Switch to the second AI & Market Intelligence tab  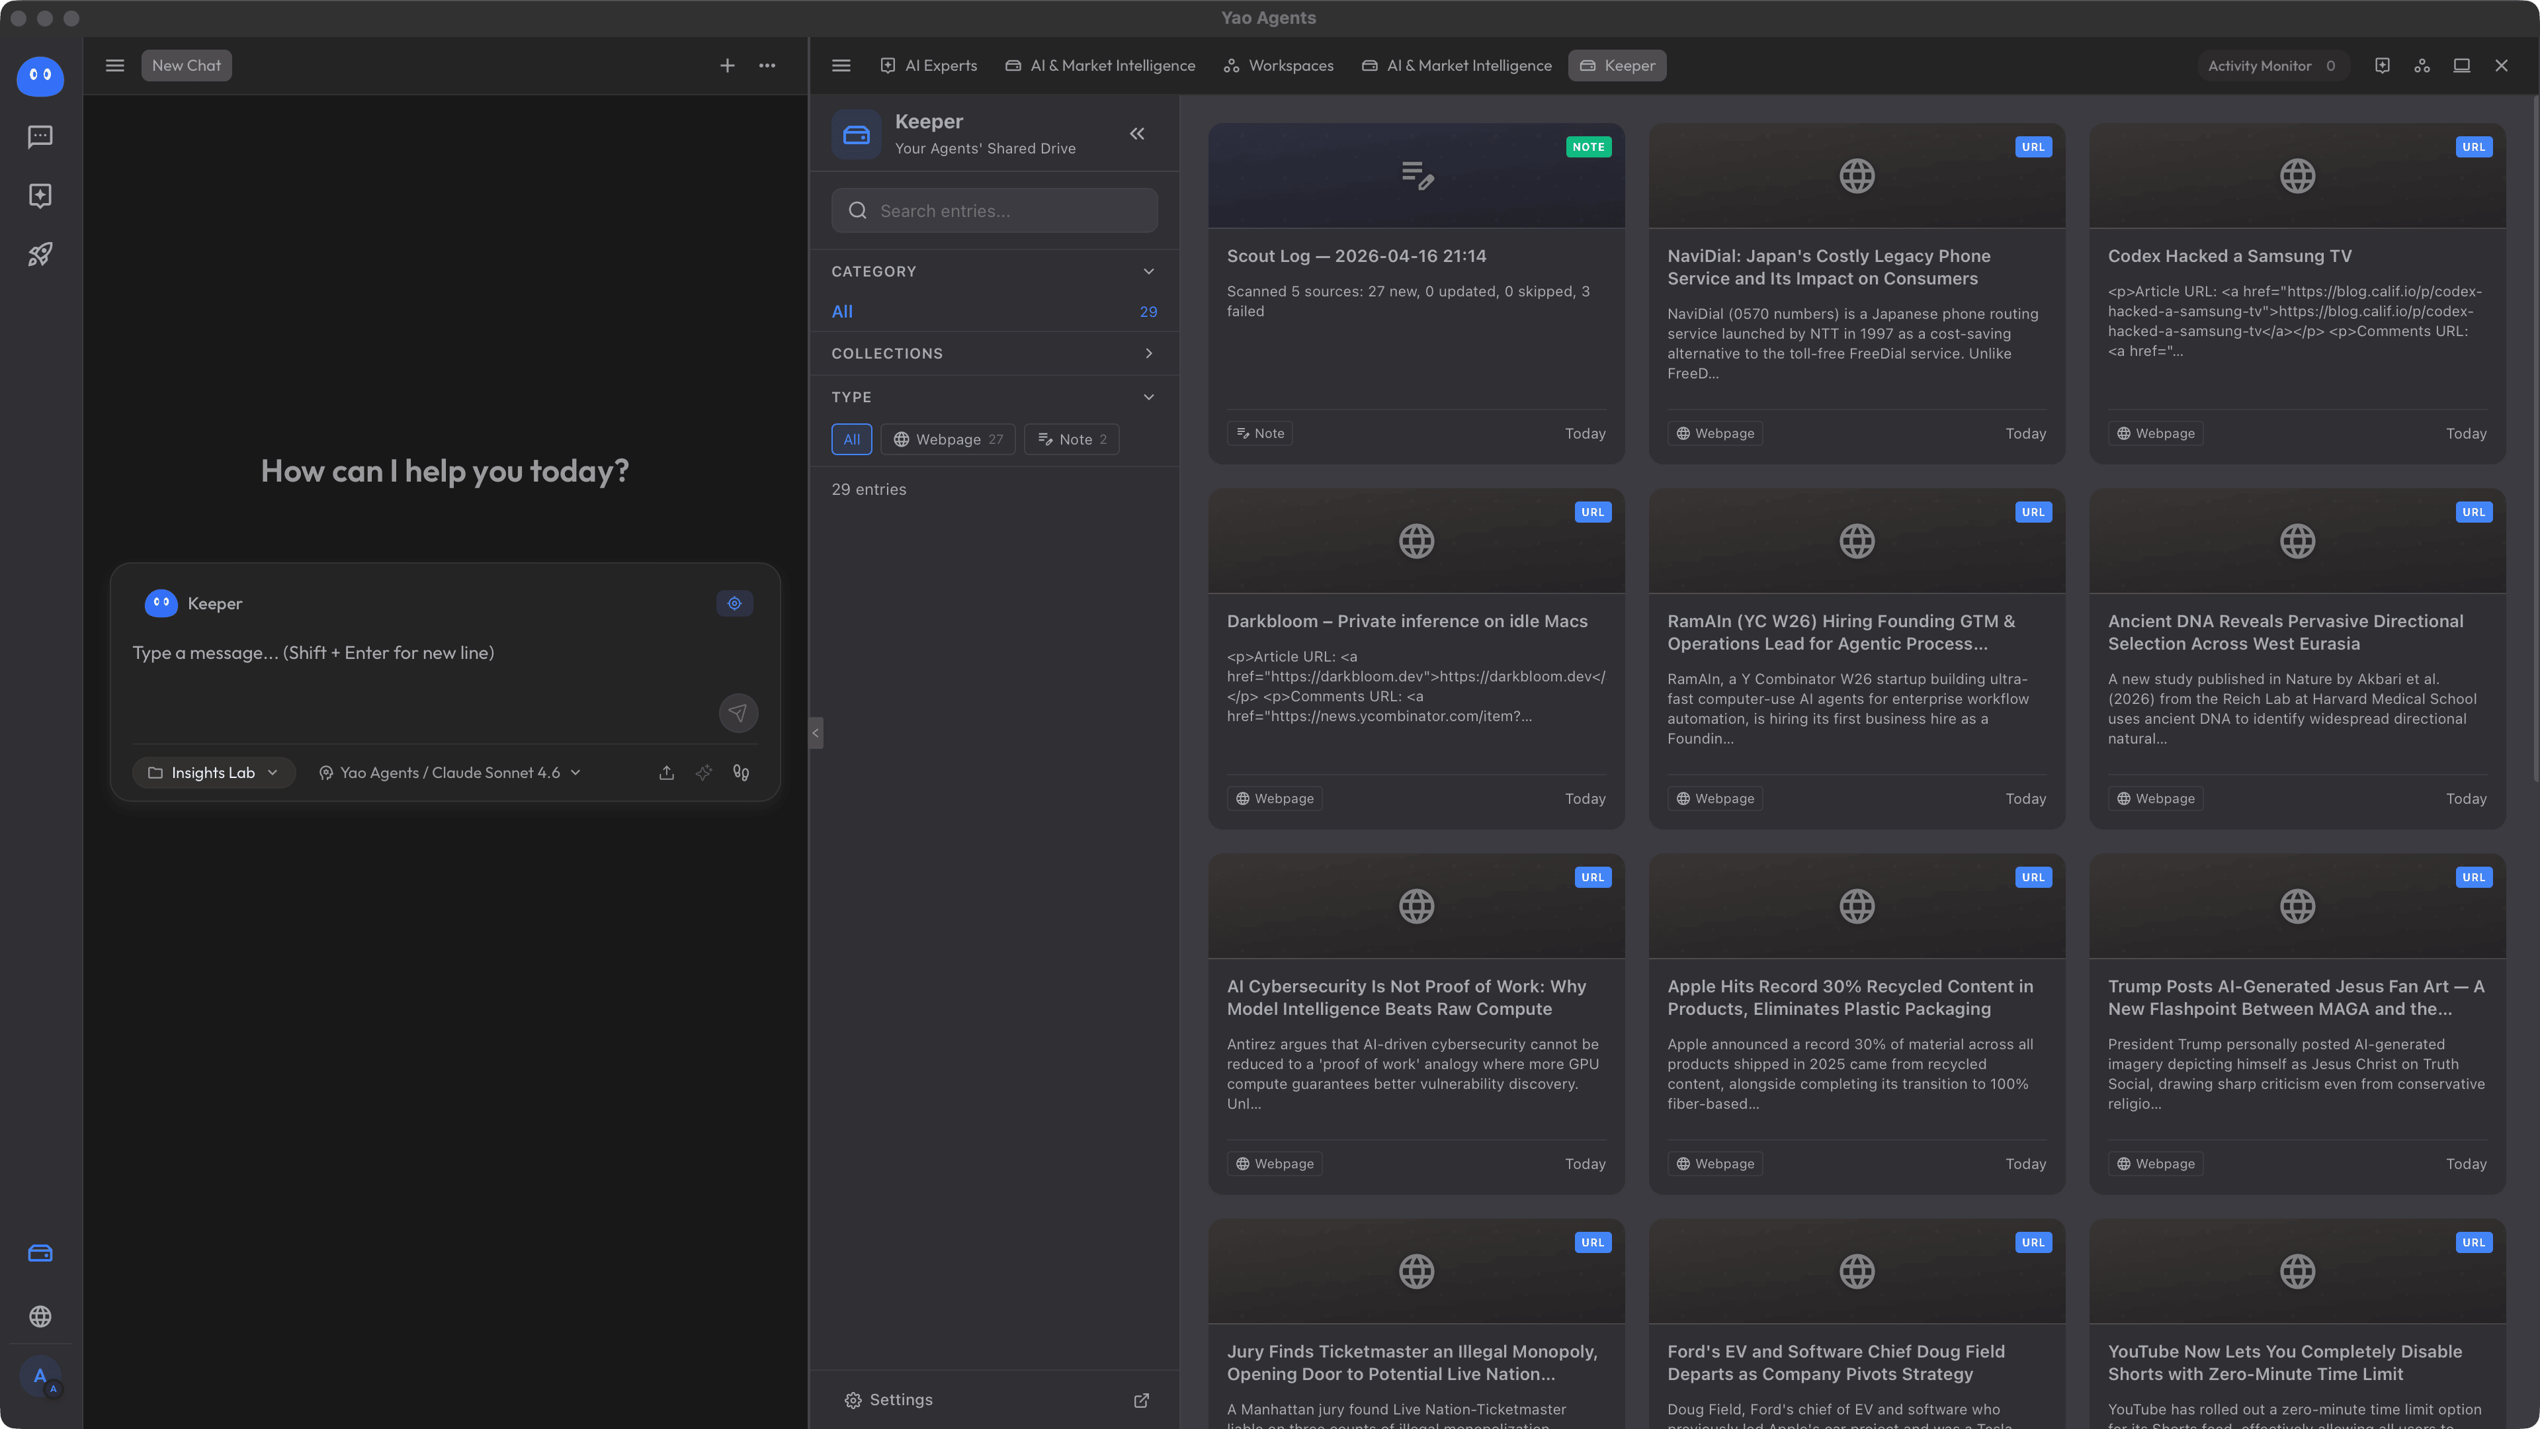[1457, 65]
